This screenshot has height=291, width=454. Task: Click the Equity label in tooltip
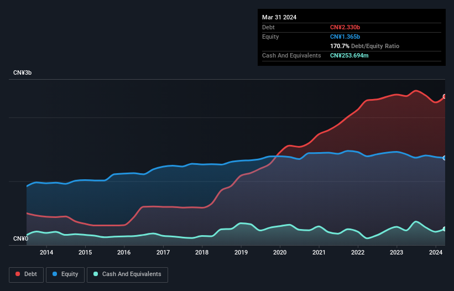click(x=270, y=37)
